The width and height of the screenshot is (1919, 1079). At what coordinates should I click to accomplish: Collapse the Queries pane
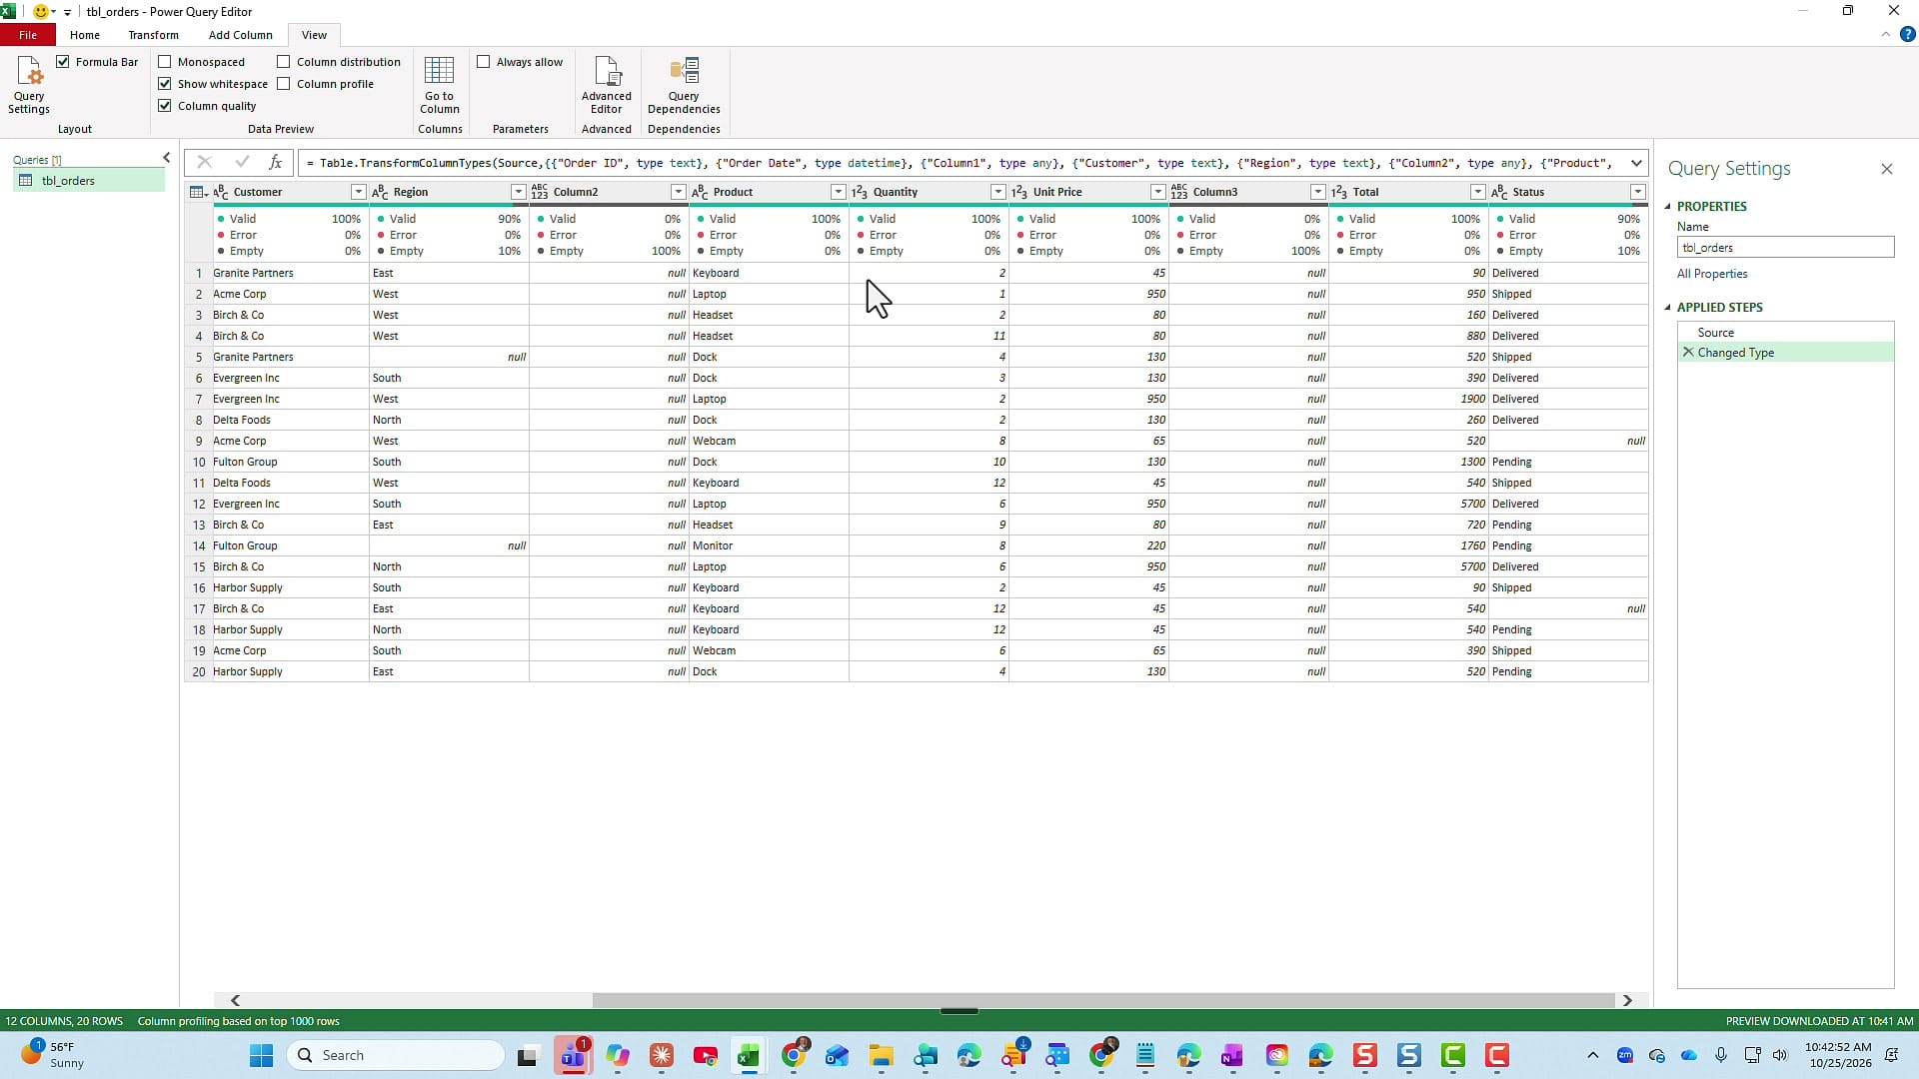pyautogui.click(x=166, y=158)
